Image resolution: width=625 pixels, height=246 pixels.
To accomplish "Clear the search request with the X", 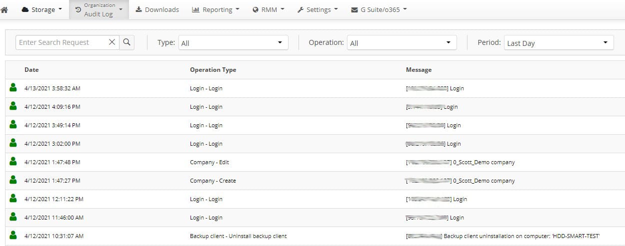I will click(x=112, y=42).
